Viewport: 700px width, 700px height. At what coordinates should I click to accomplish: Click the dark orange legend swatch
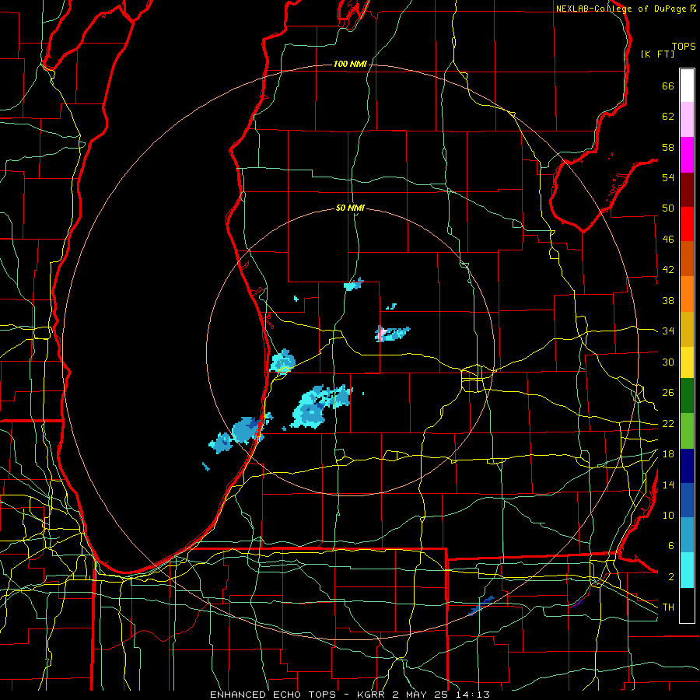(687, 258)
